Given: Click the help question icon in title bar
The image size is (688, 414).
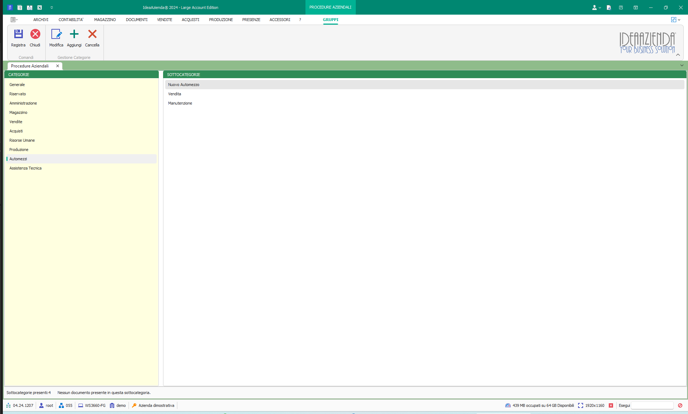Looking at the screenshot, I should [x=621, y=7].
